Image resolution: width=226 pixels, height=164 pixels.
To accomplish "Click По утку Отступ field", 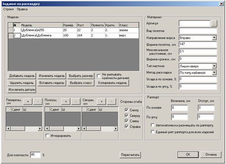I will [x=206, y=117].
